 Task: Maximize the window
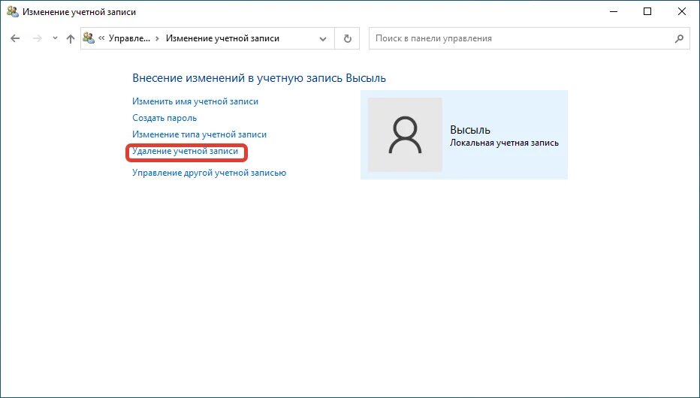[x=647, y=12]
